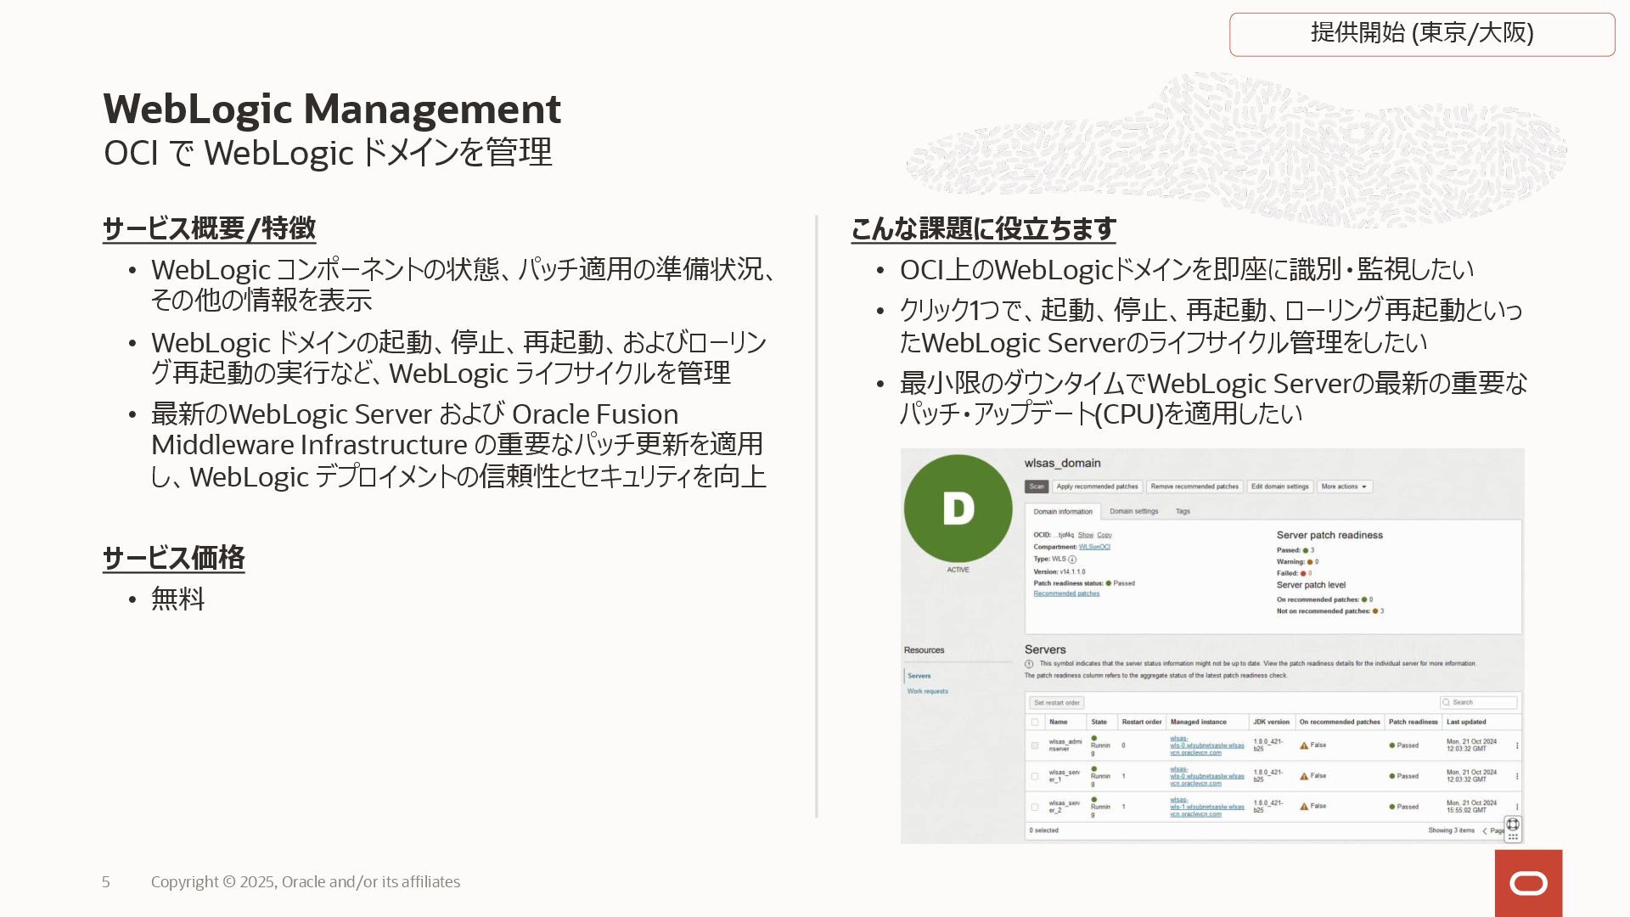The image size is (1630, 917).
Task: Click the Patch readiness column header
Action: (1413, 722)
